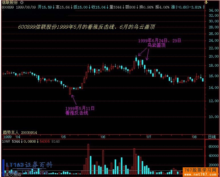Click the 10%V volume indicator label
The height and width of the screenshot is (177, 220).
(x=6, y=141)
